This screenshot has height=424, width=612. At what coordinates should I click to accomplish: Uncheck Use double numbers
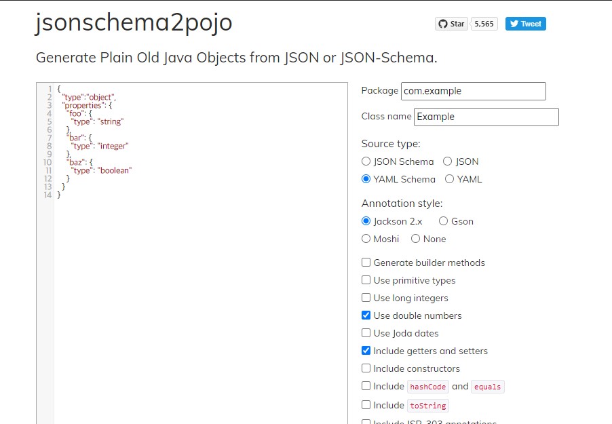pos(366,315)
